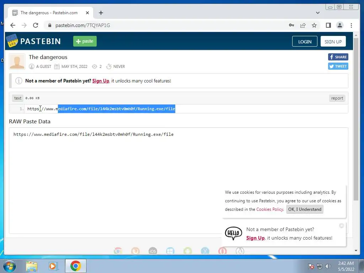Click inside the RAW Paste Data box
Image resolution: width=364 pixels, height=273 pixels.
pyautogui.click(x=178, y=180)
